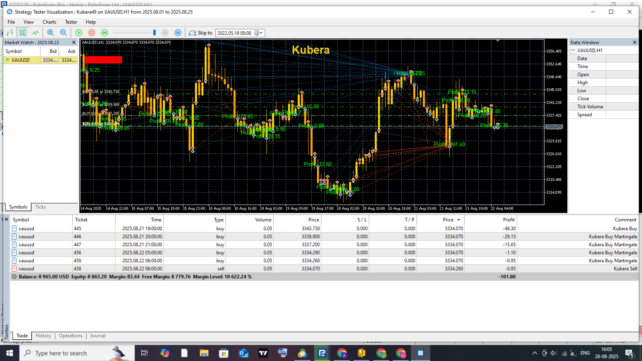Select trade ticket 445 row
Screen dimensions: 642x361
324,229
